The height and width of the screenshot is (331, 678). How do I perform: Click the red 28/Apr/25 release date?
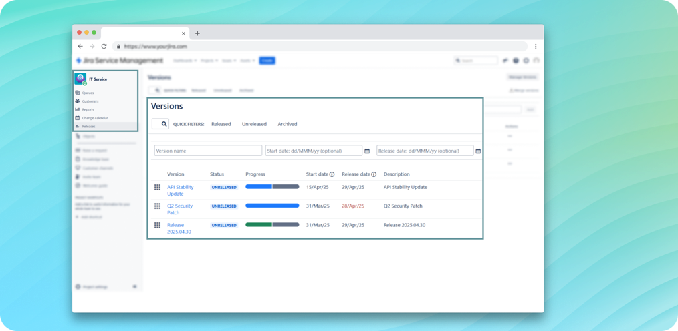pyautogui.click(x=353, y=206)
